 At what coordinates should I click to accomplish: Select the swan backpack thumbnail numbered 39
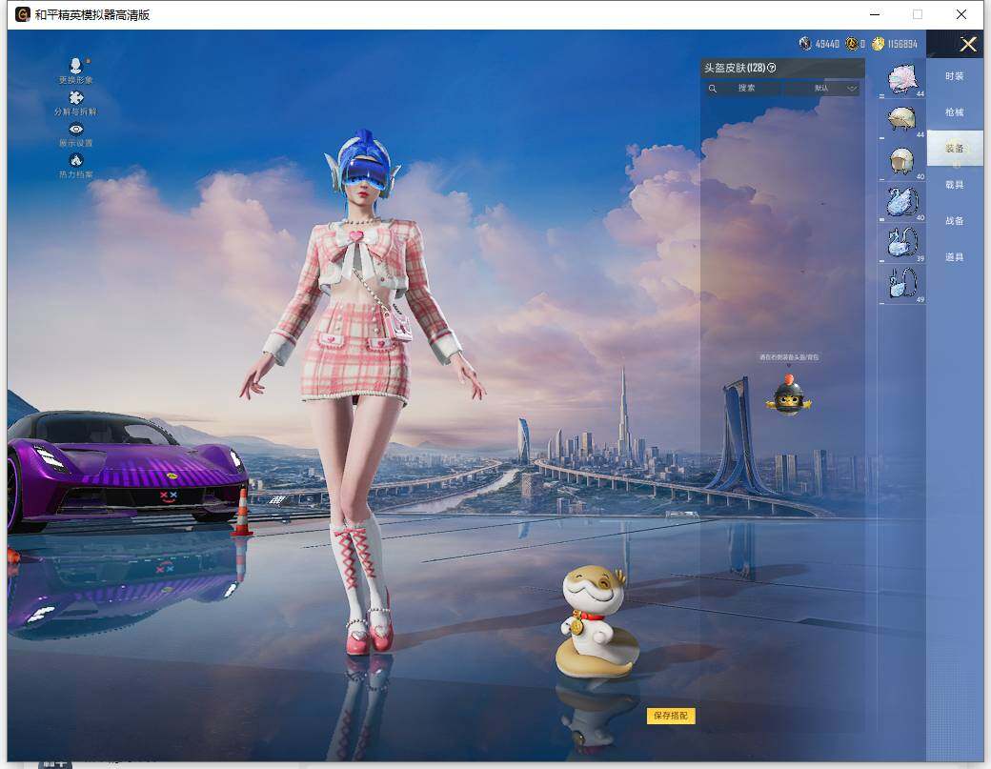(901, 244)
